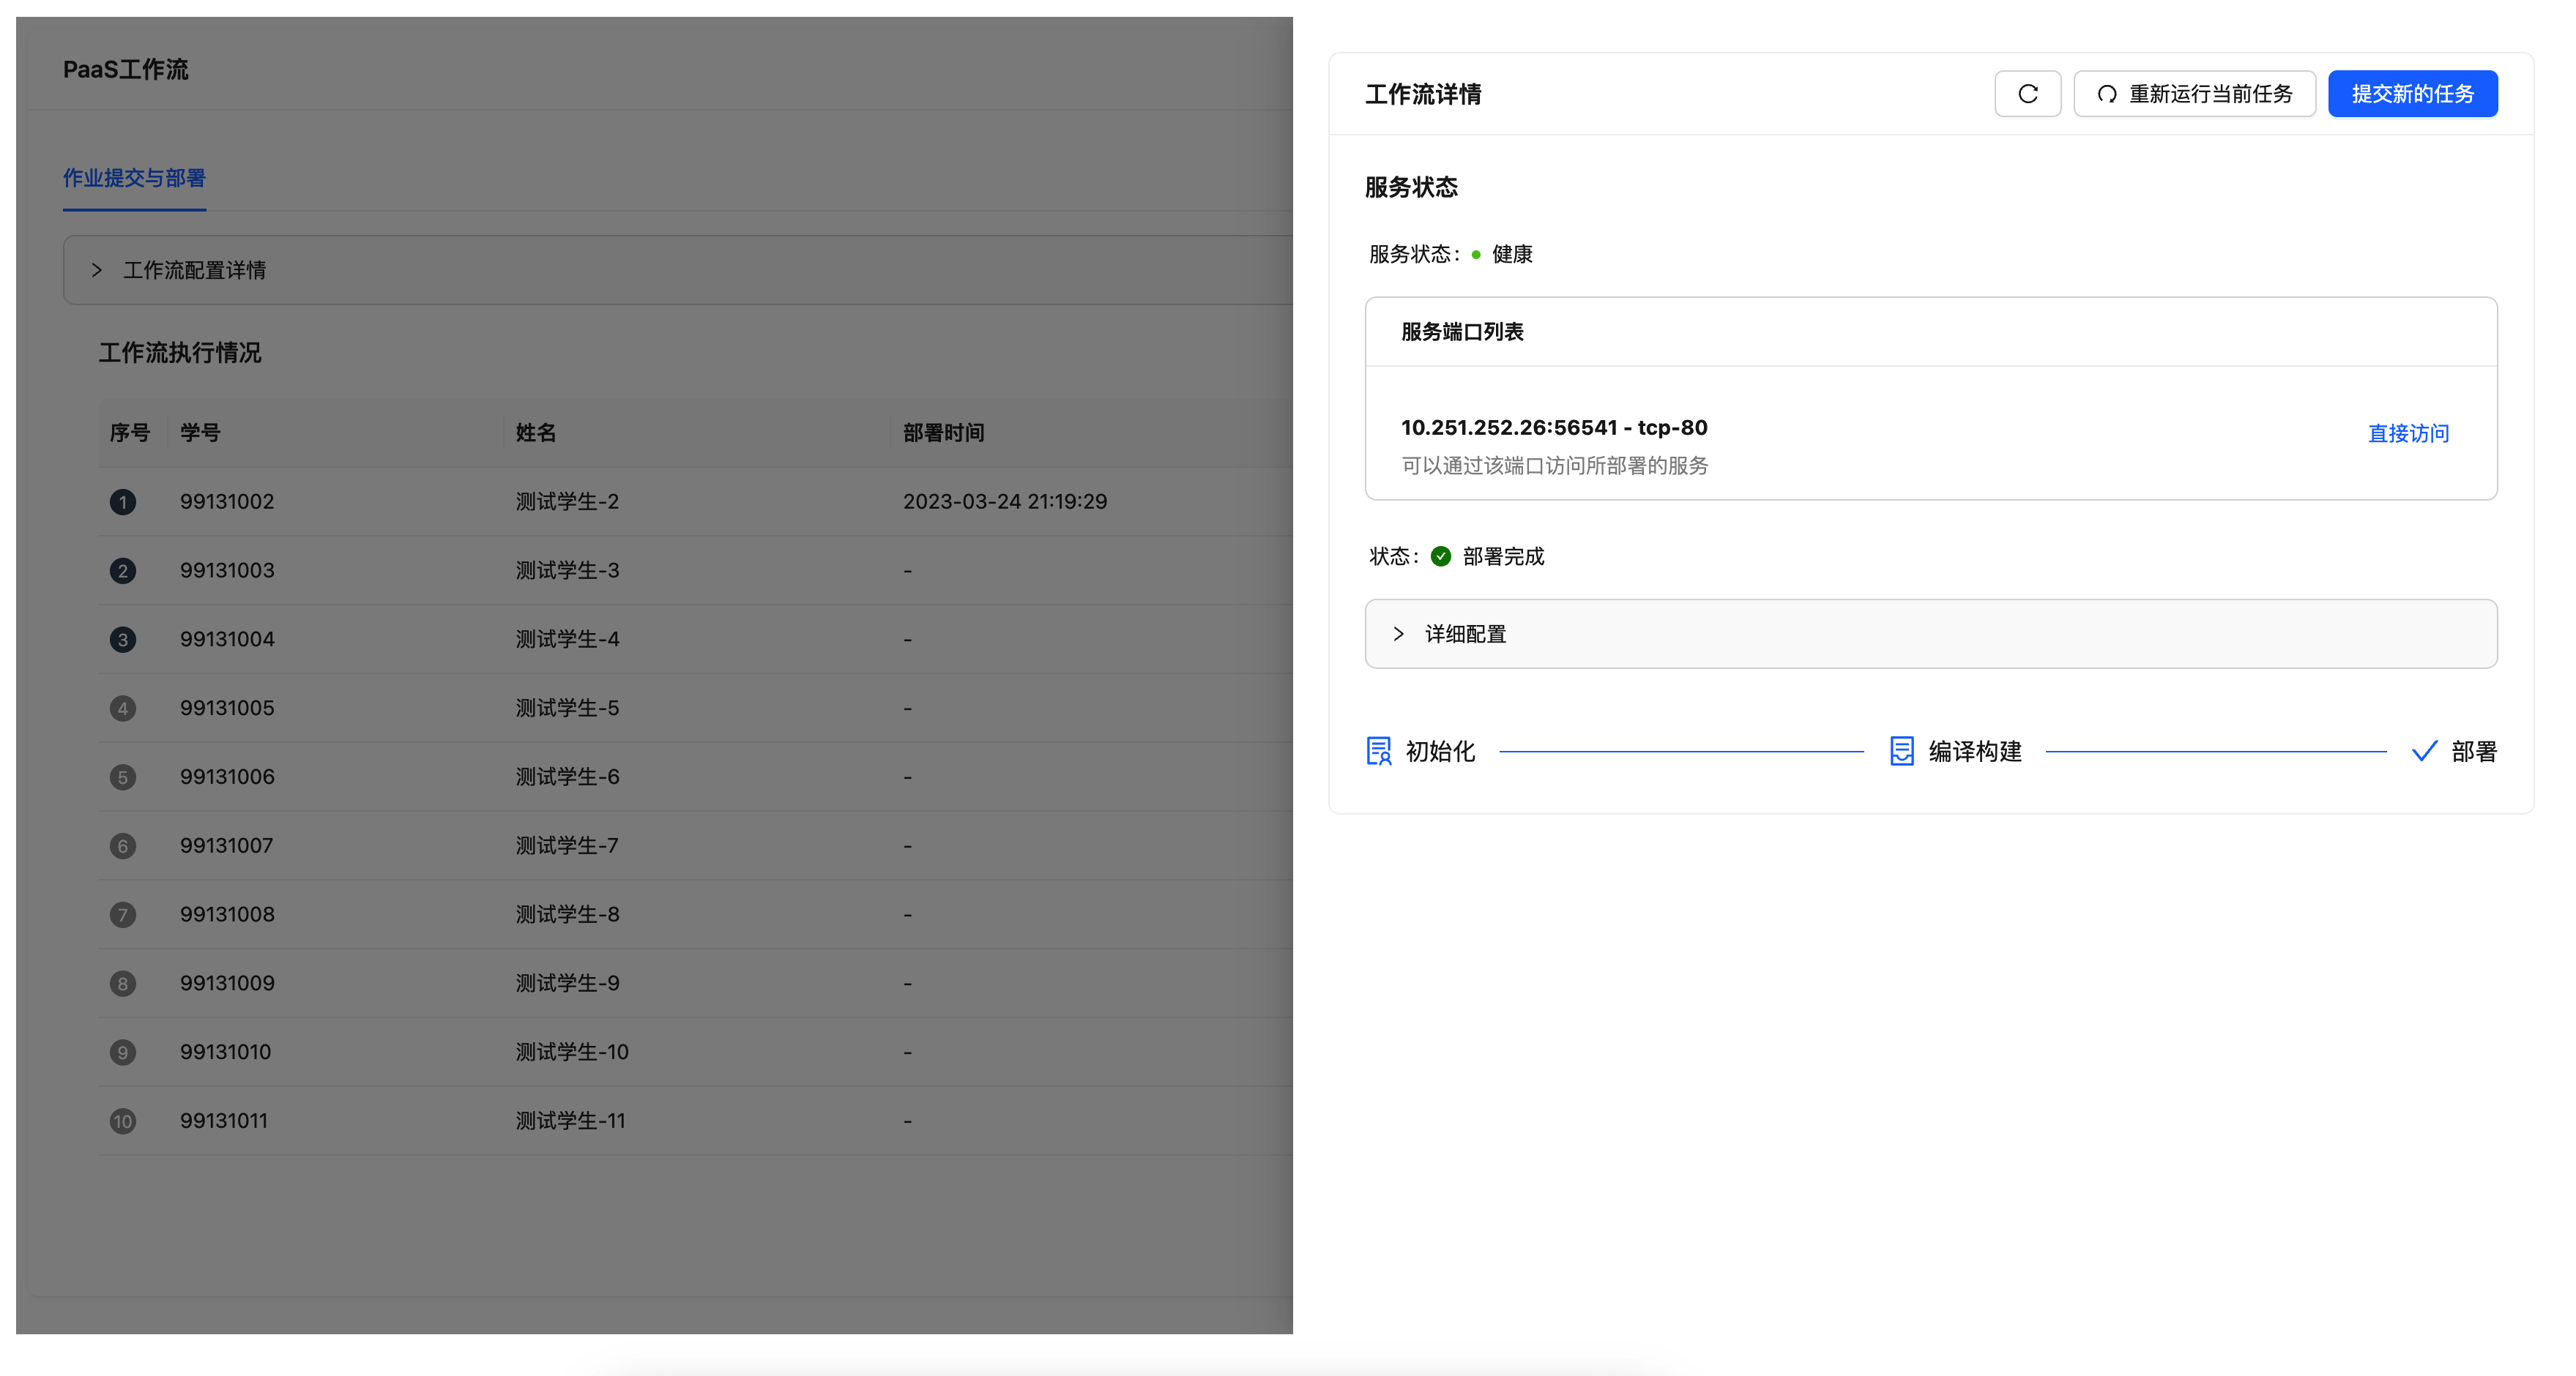
Task: Select row of student 99131005
Action: tap(227, 708)
